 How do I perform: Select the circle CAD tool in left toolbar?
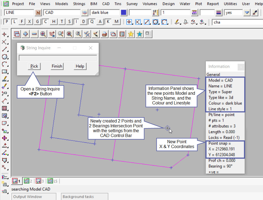pyautogui.click(x=4, y=57)
